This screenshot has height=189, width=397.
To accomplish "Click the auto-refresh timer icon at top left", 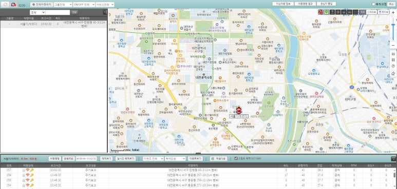I will [x=14, y=5].
